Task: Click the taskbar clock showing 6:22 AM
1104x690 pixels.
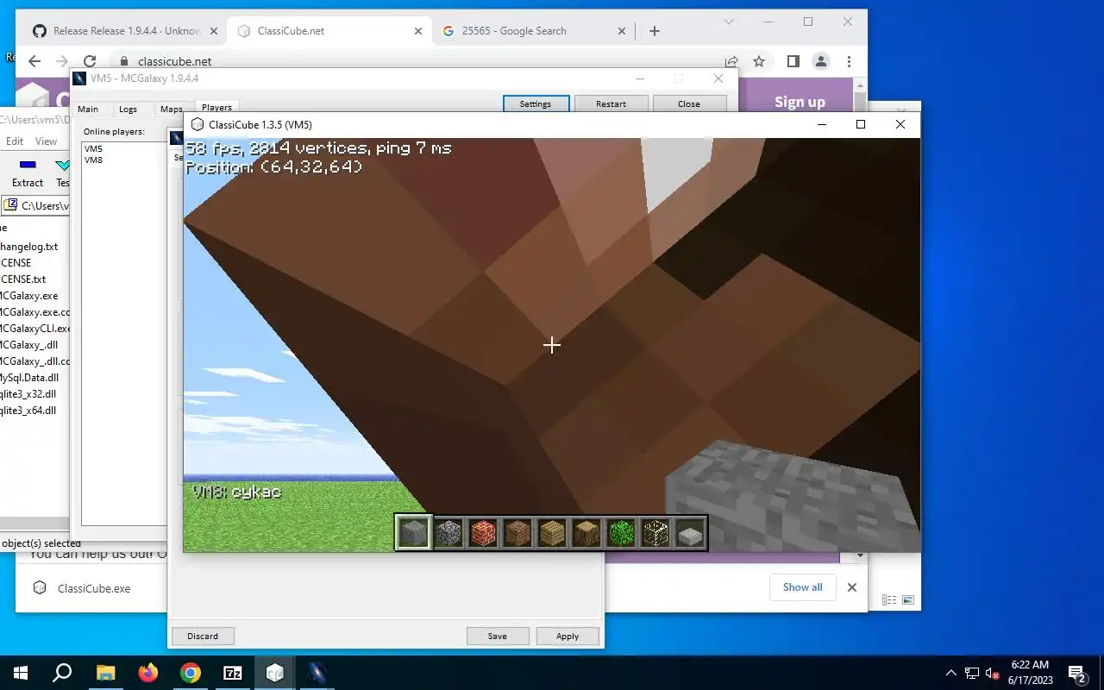Action: point(1031,673)
